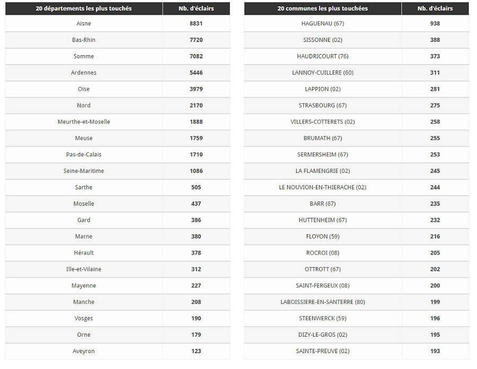Select the SAINTE-PREUVE (02) commune
The image size is (477, 369).
[322, 351]
